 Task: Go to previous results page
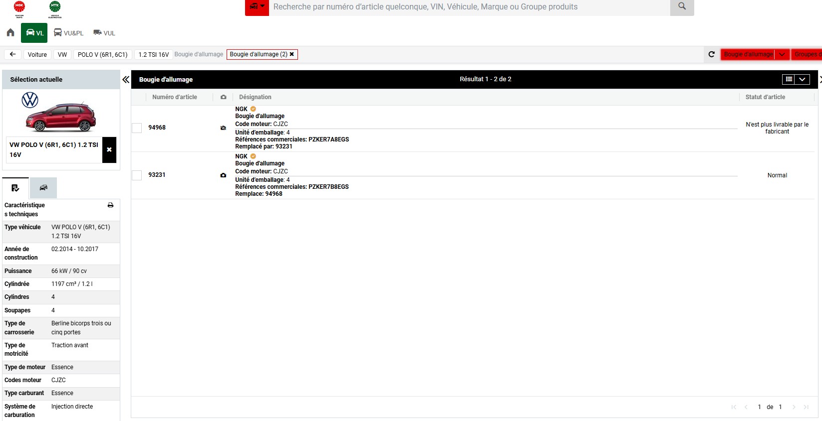[746, 407]
